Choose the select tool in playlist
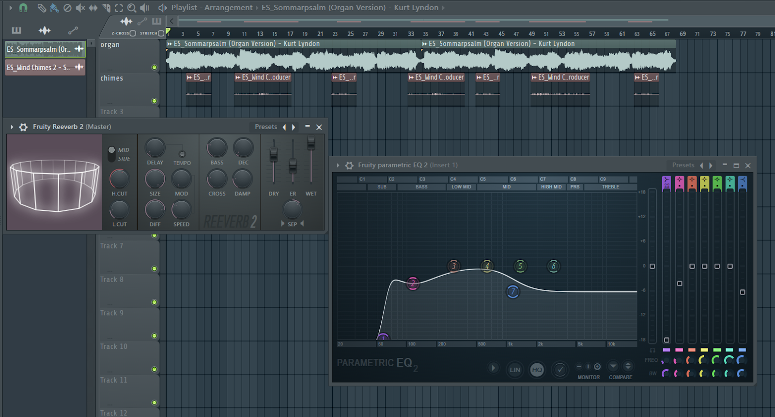 [119, 8]
